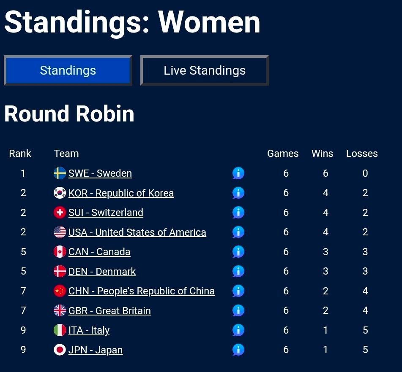Click the CAN - Canada team link
This screenshot has height=372, width=402.
tap(99, 252)
